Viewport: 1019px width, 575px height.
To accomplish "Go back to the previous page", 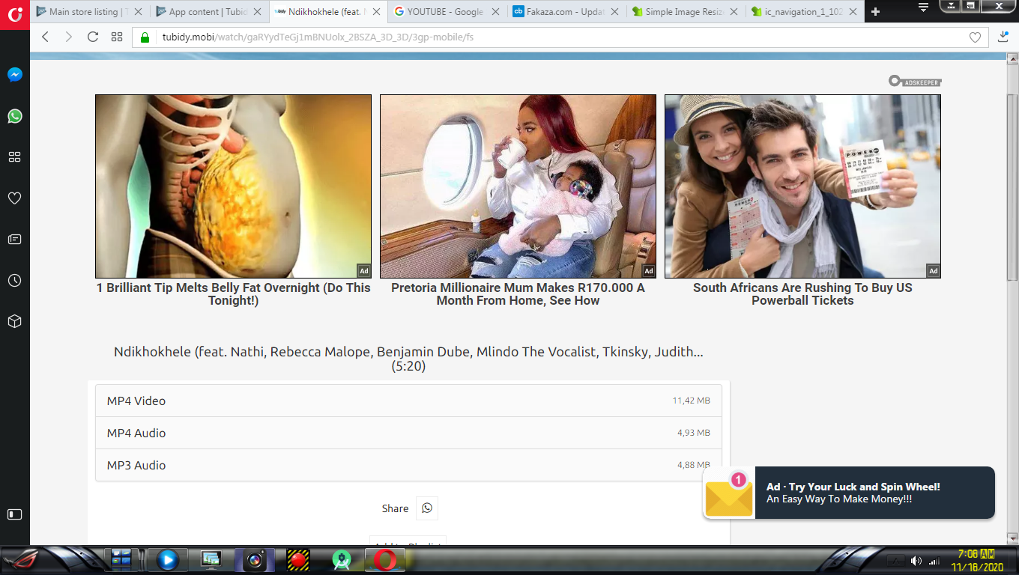I will pyautogui.click(x=45, y=37).
